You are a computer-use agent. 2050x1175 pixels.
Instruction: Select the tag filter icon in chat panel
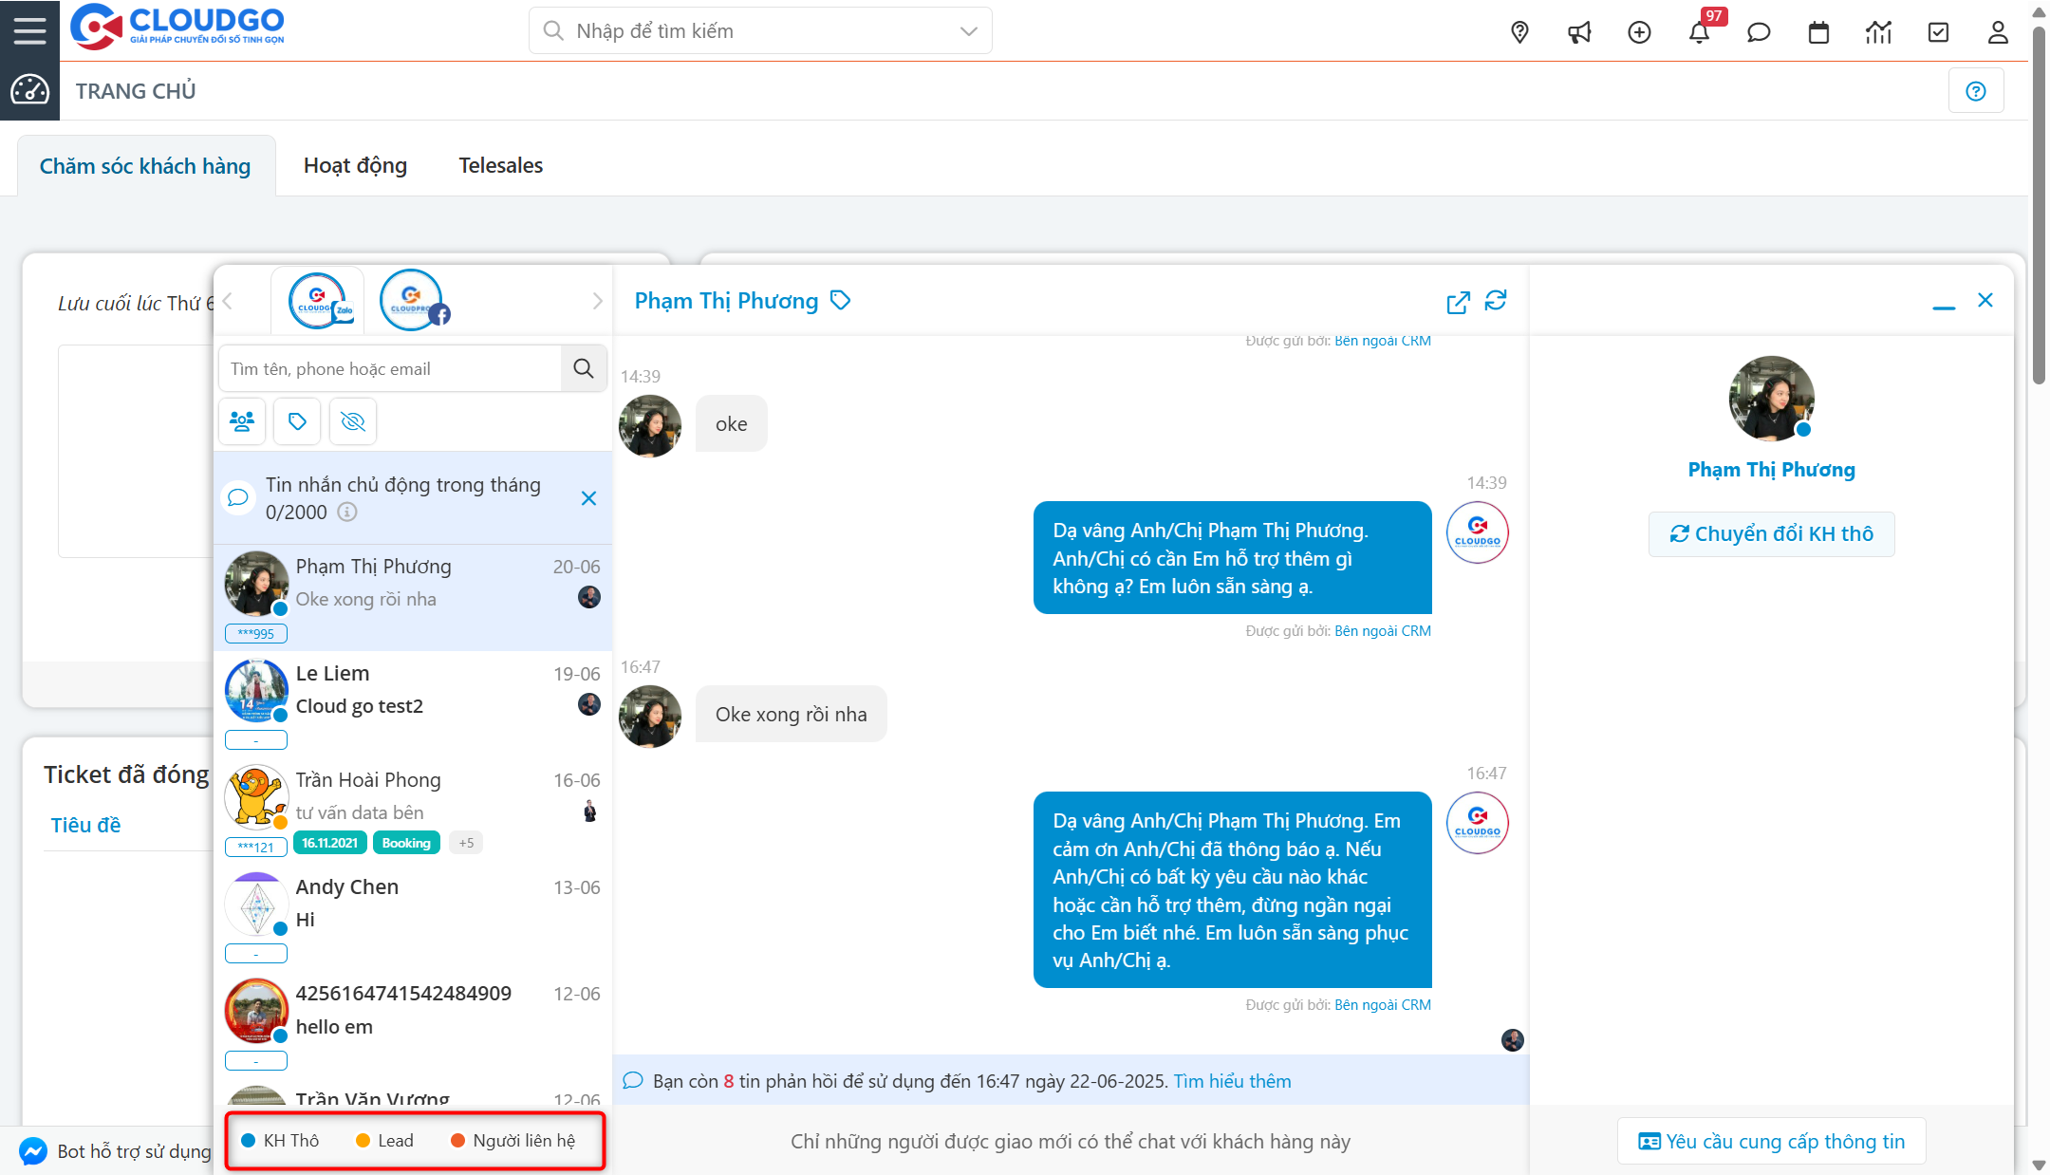(x=297, y=420)
